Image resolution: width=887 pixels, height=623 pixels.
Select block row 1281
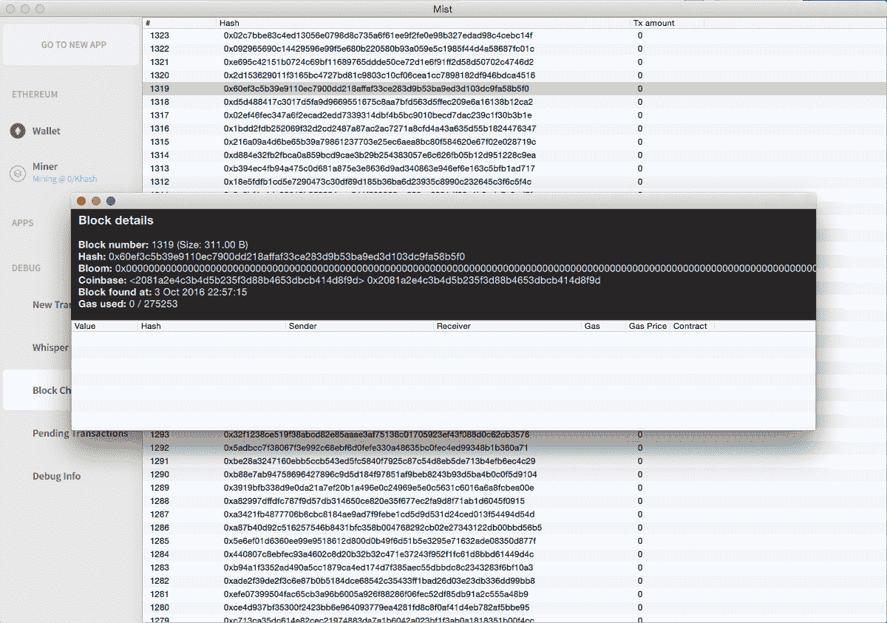514,594
